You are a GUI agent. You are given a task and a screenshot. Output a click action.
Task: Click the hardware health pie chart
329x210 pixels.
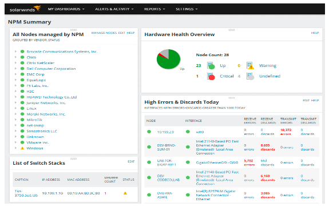coord(168,59)
